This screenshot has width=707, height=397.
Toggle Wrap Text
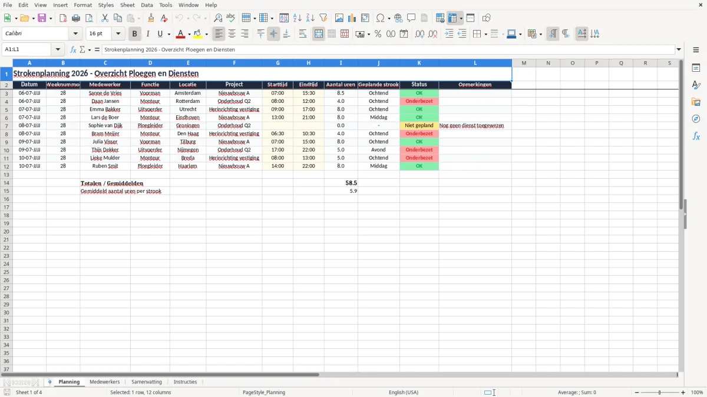(303, 34)
